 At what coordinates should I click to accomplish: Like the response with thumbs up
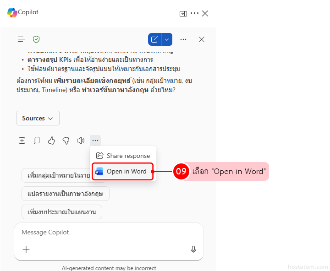pyautogui.click(x=51, y=141)
